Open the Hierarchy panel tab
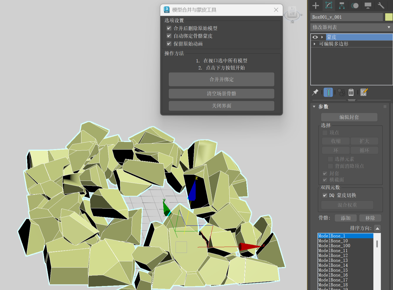Viewport: 393px width, 290px height. click(x=342, y=5)
